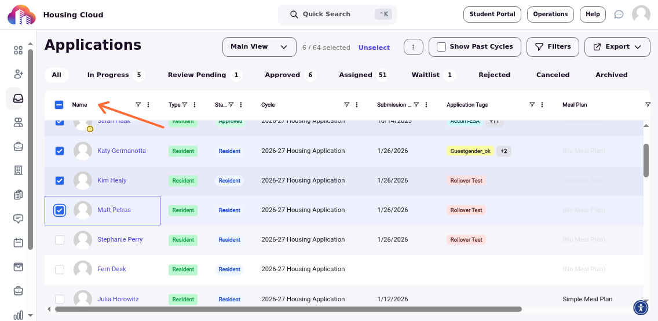Click the Student Portal button
The width and height of the screenshot is (658, 321).
(x=492, y=14)
